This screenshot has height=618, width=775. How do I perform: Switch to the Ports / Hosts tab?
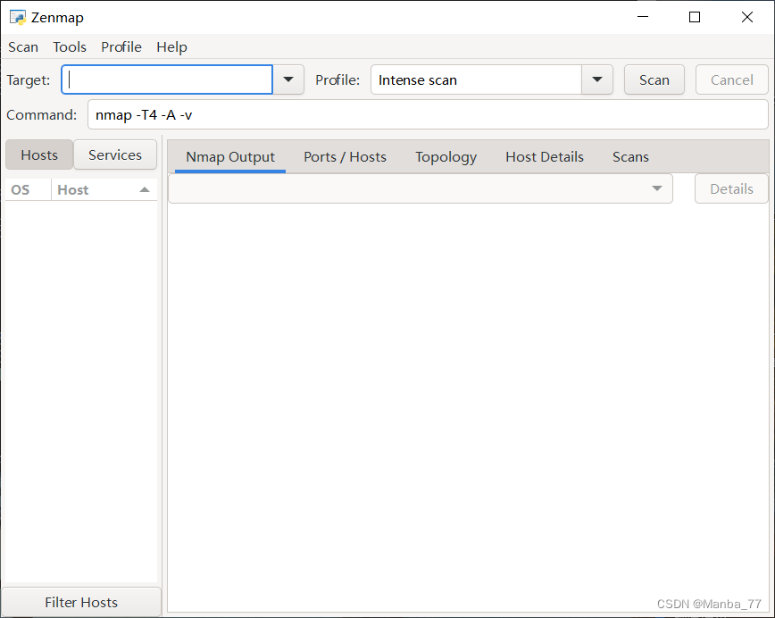(x=345, y=156)
